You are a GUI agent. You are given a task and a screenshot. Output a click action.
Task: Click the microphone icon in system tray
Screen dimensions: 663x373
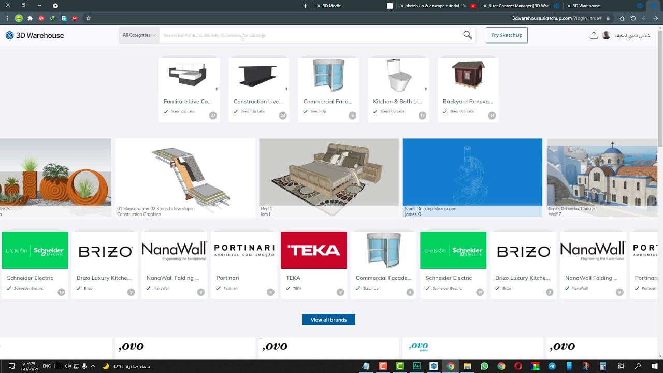pyautogui.click(x=84, y=366)
